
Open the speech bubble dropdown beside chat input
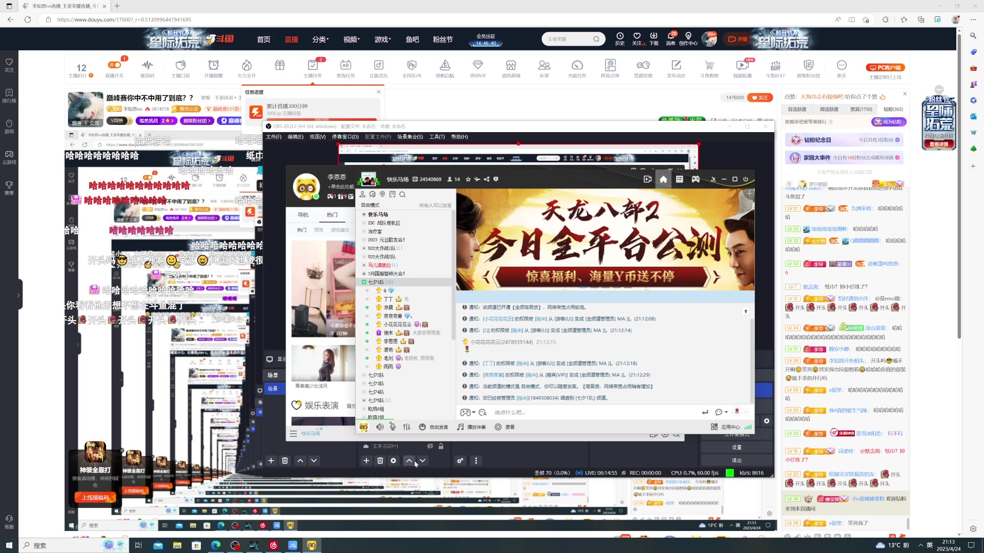726,413
